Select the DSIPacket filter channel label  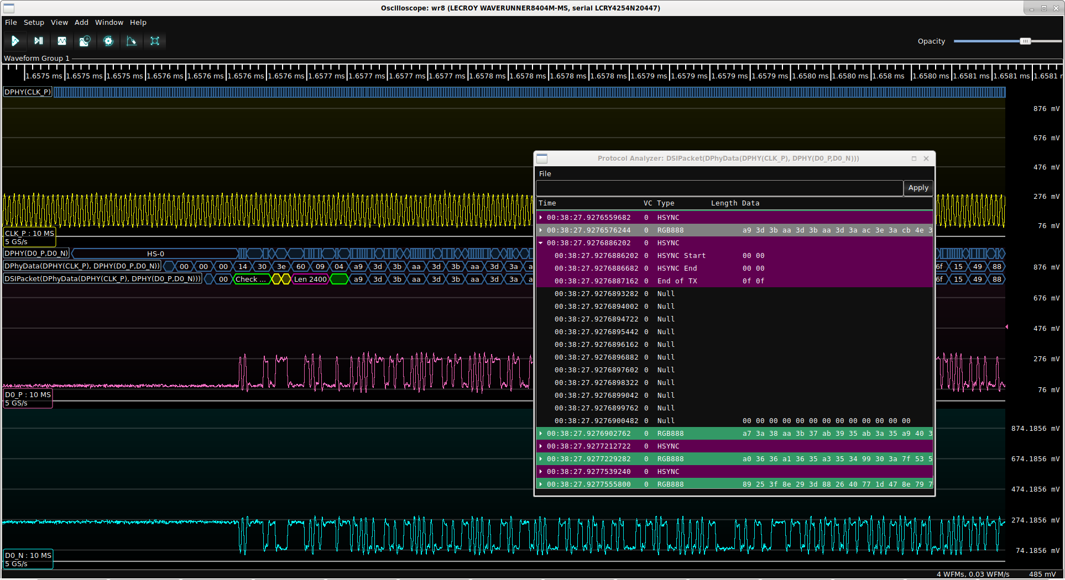point(103,279)
